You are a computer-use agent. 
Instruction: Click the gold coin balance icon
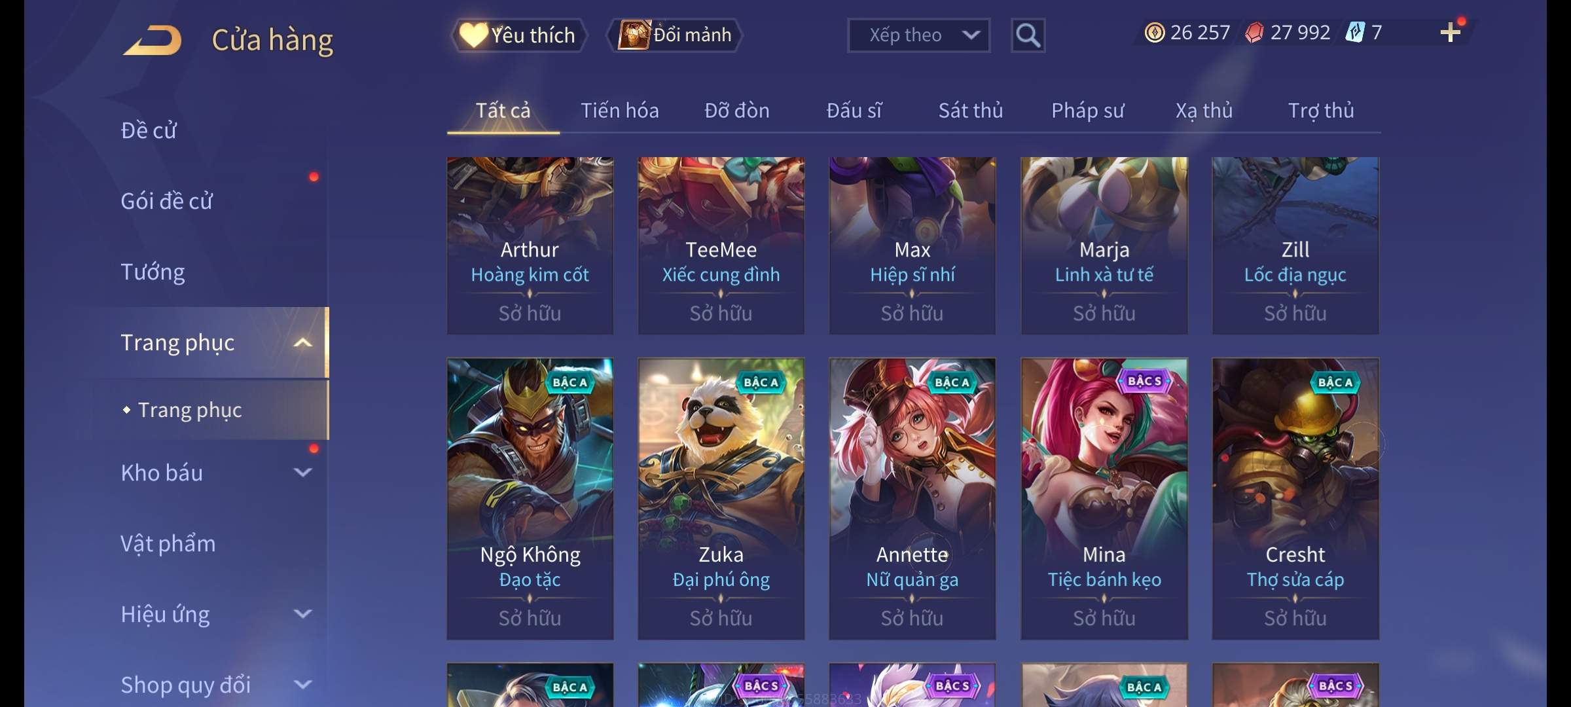(1154, 32)
